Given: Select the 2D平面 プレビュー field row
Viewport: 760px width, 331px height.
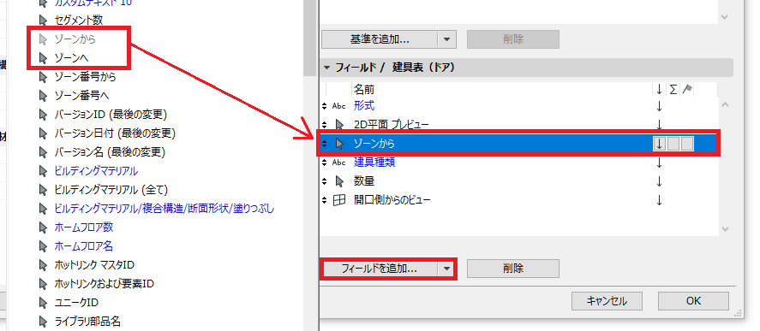Looking at the screenshot, I should click(518, 125).
